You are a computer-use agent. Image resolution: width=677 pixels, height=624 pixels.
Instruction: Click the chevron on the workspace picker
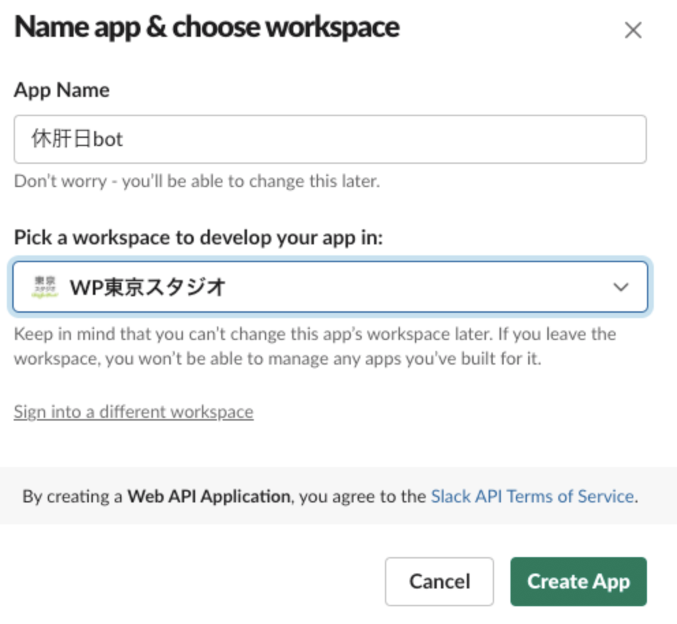tap(620, 287)
